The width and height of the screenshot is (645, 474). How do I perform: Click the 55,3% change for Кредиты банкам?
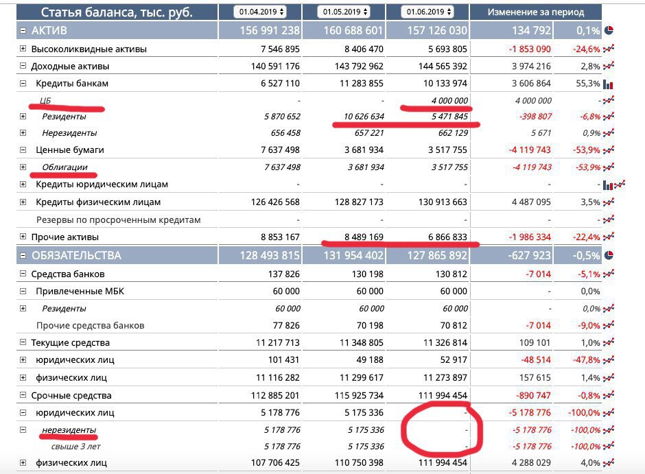(x=588, y=84)
